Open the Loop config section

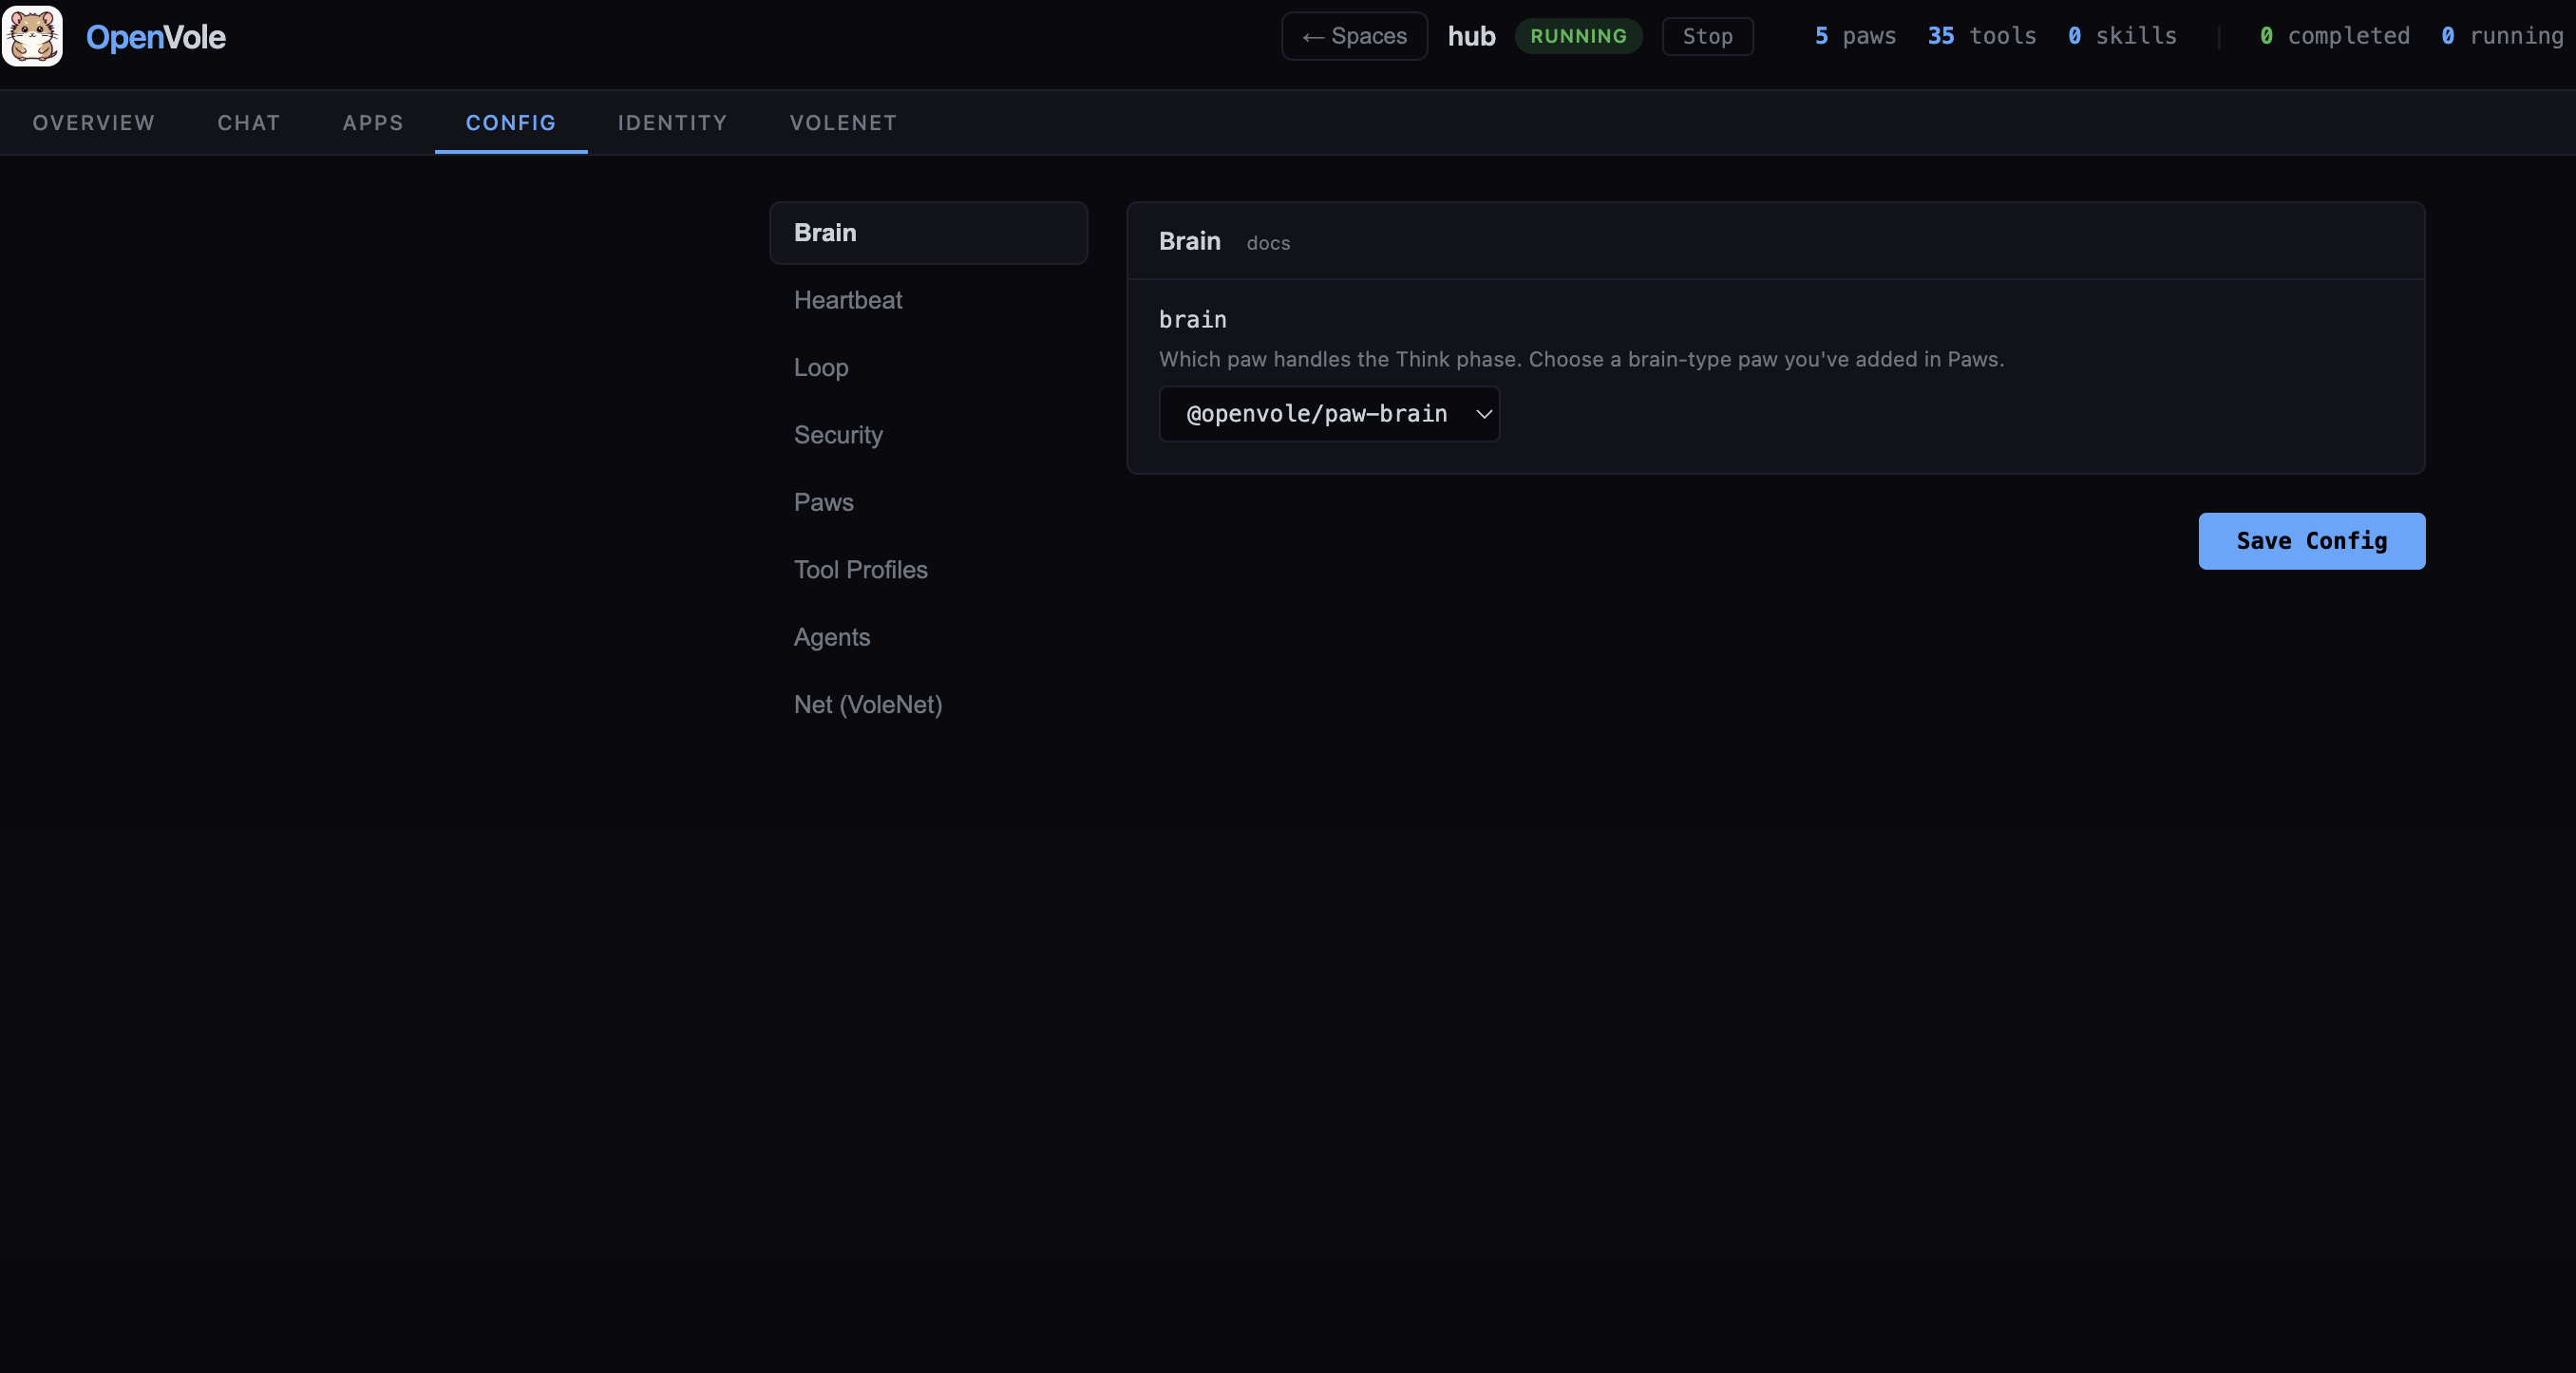(928, 367)
